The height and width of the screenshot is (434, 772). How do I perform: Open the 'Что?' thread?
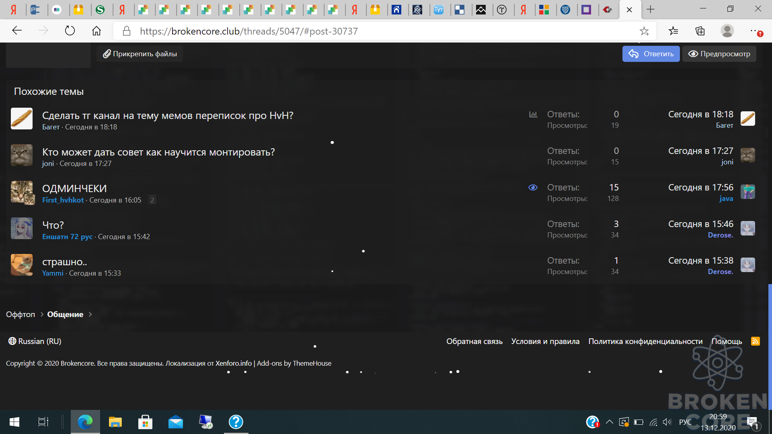[x=53, y=225]
